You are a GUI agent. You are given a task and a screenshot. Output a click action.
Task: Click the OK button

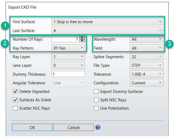click(32, 127)
